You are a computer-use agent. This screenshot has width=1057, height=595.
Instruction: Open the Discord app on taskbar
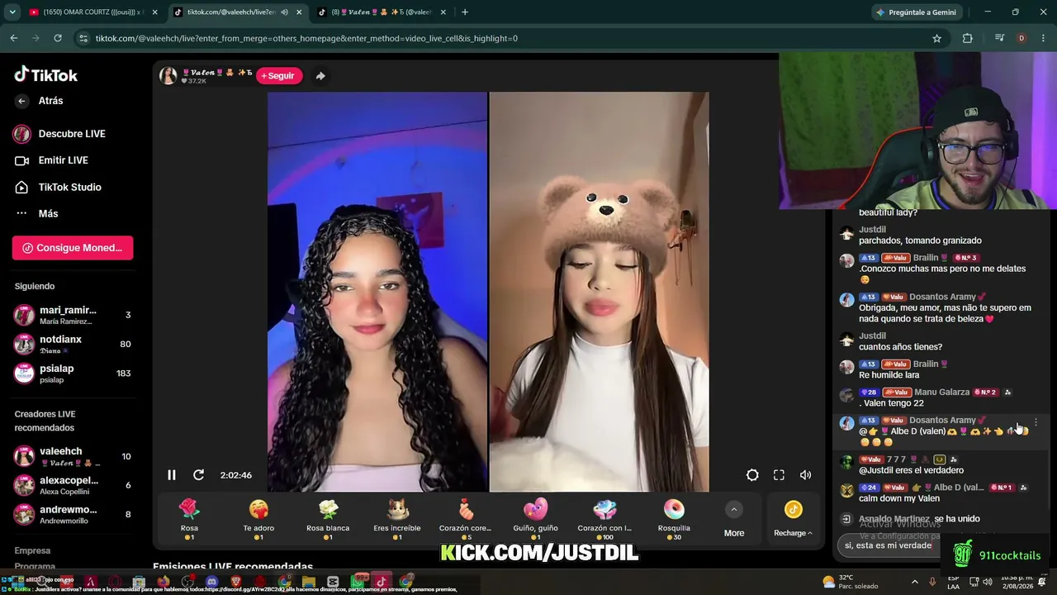[211, 582]
